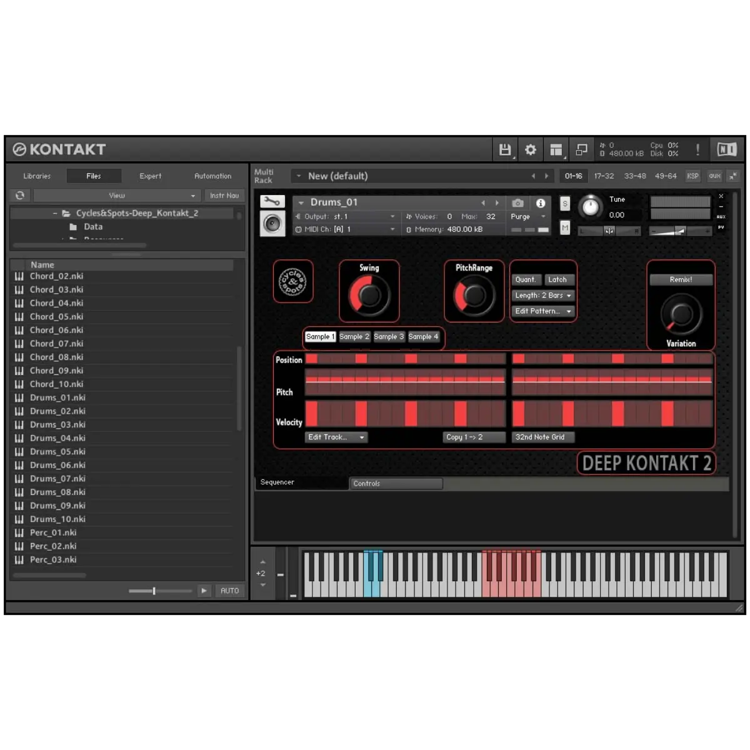Toggle the PV button on instrument
This screenshot has height=750, width=750.
click(721, 227)
